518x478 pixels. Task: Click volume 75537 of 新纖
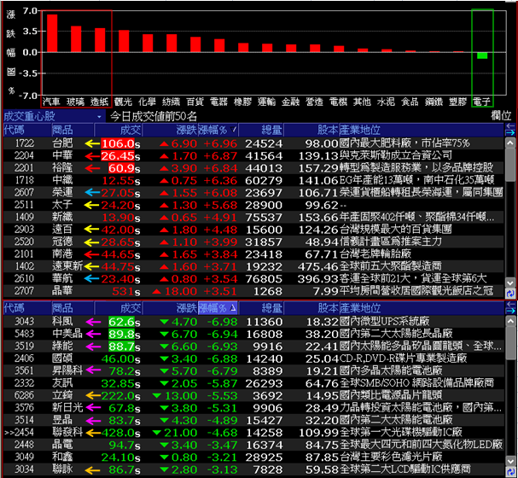coord(264,218)
